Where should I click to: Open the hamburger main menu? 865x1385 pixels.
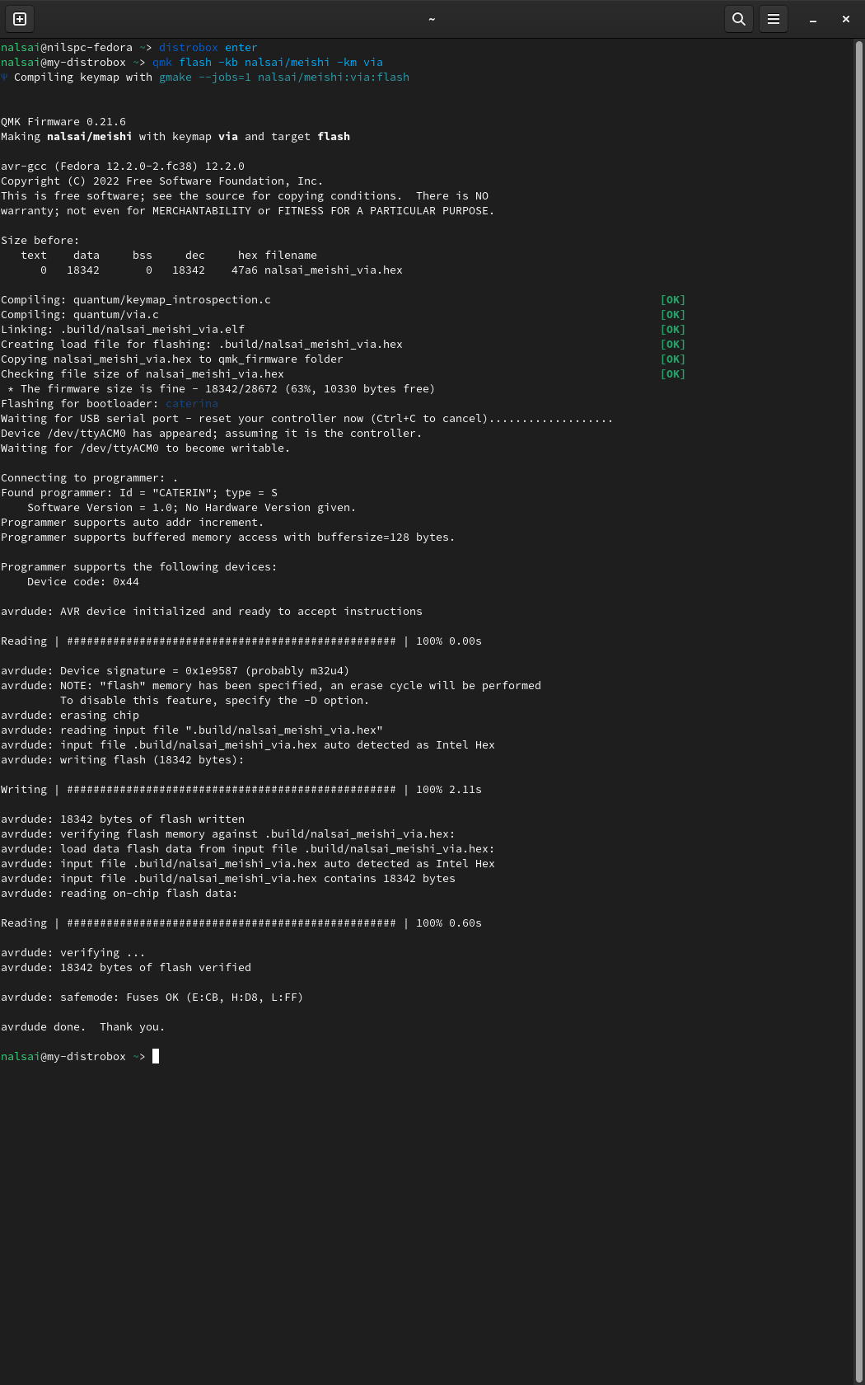pos(774,19)
